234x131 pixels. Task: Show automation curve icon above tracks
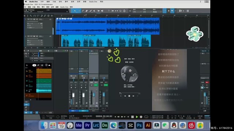(35, 16)
